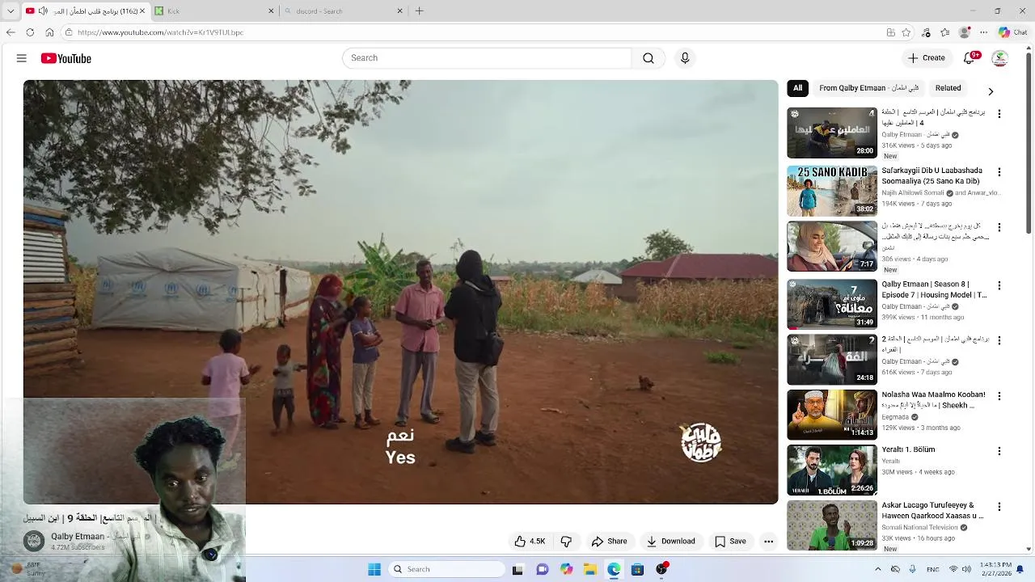This screenshot has height=582, width=1035.
Task: Select the From Qalby Etmaan chip
Action: click(868, 88)
